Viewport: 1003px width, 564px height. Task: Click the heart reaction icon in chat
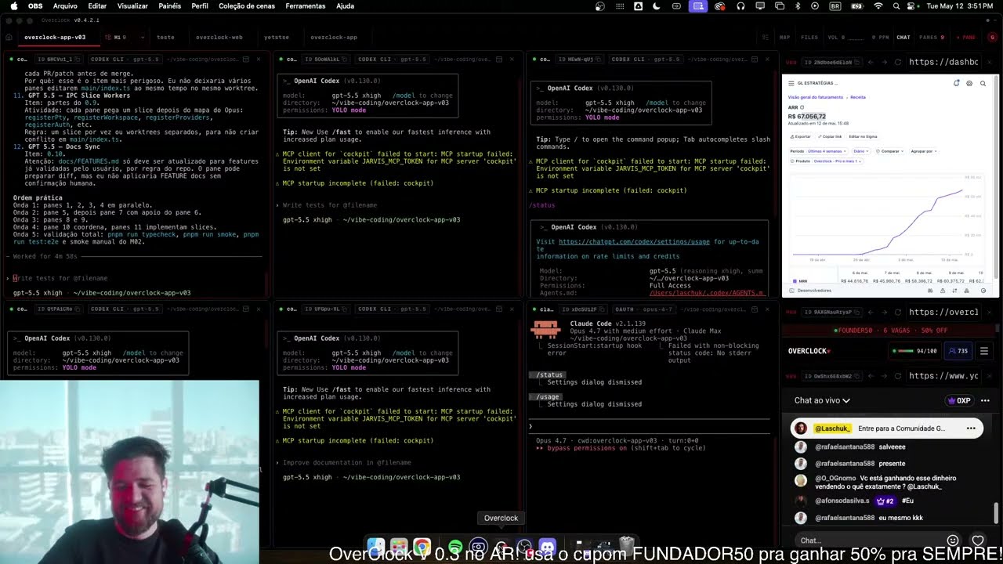tap(978, 540)
